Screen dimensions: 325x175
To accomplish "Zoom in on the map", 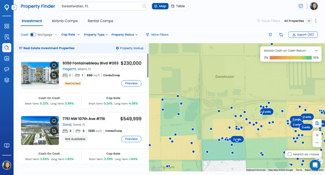I will click(317, 135).
